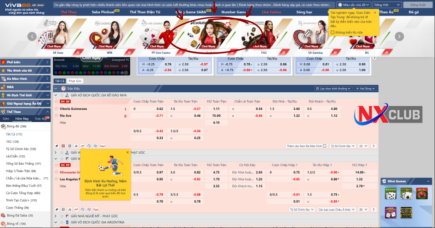Go to the next page after the number 26
The width and height of the screenshot is (435, 228).
[374, 146]
